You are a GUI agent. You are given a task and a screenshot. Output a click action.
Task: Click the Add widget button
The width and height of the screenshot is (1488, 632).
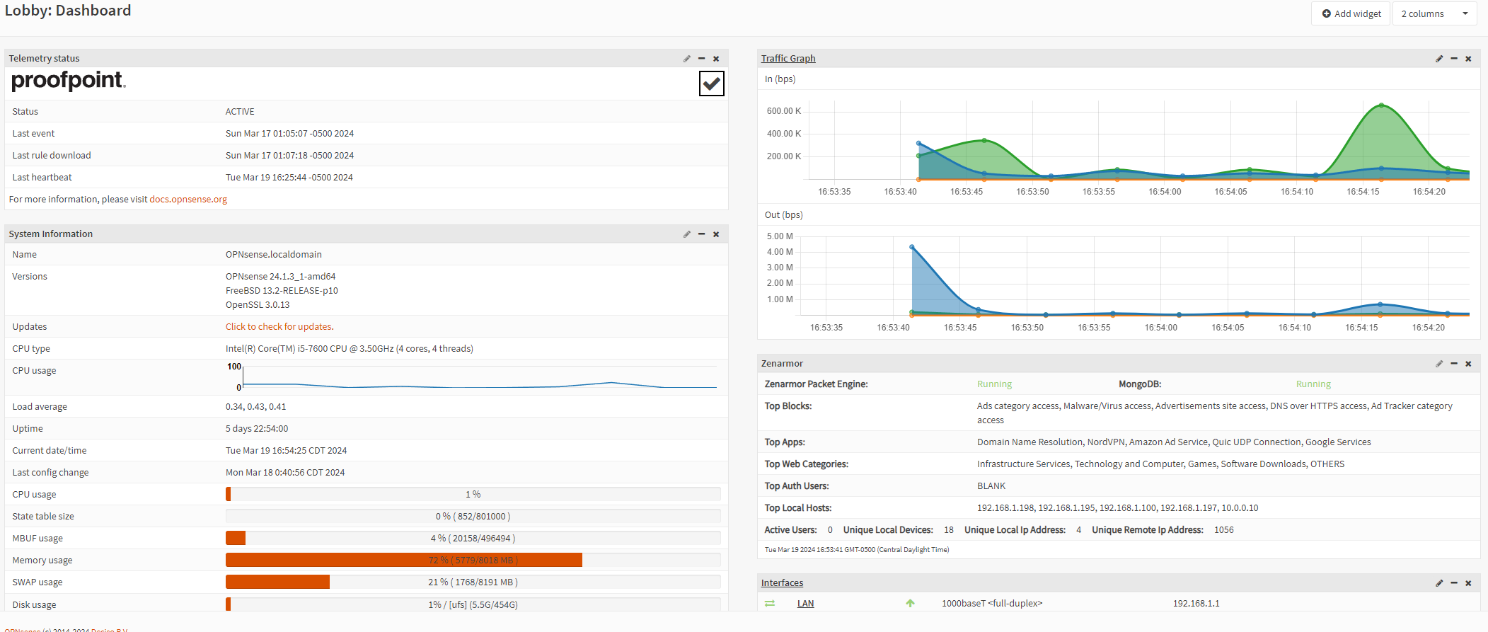point(1351,13)
